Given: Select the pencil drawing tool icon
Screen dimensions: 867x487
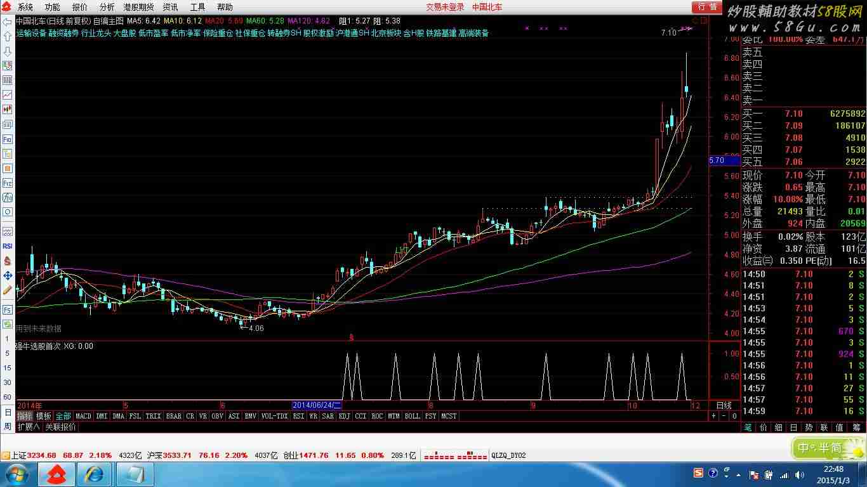Looking at the screenshot, I should 8,290.
